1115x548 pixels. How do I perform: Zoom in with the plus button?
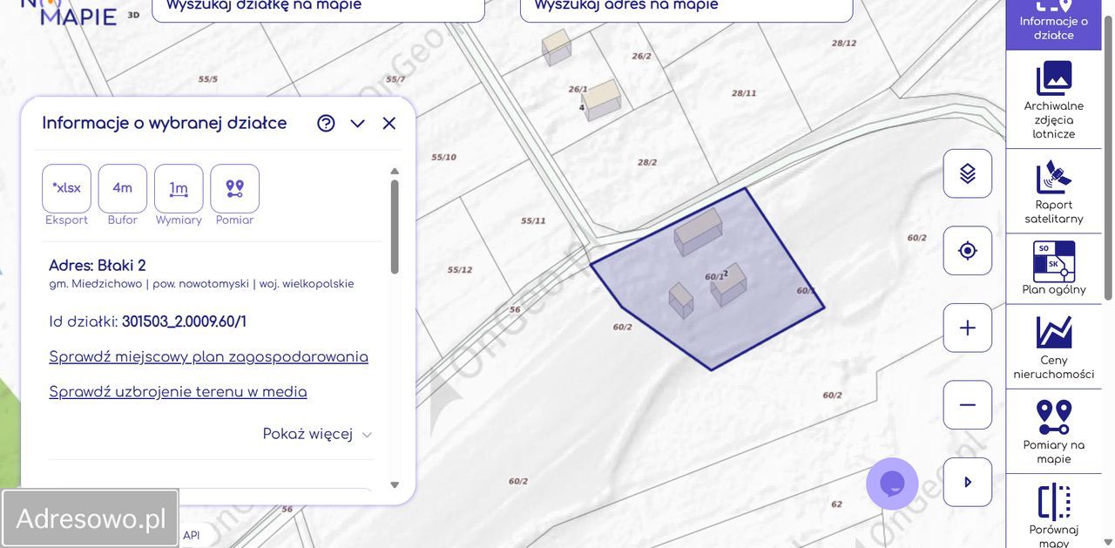click(967, 328)
